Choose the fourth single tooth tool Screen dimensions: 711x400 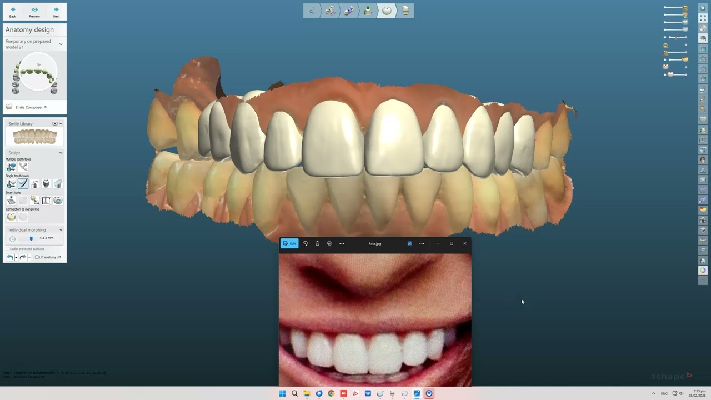[x=46, y=183]
